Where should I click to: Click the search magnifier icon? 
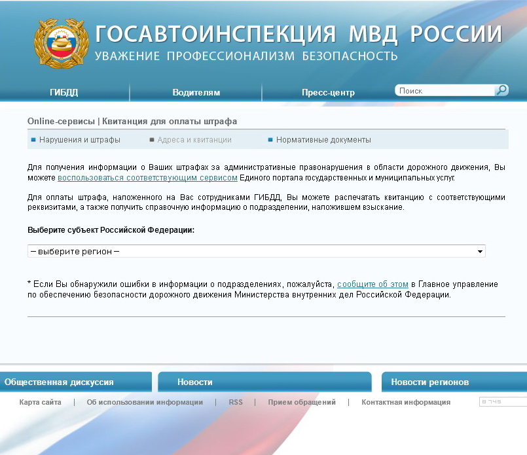tap(501, 91)
